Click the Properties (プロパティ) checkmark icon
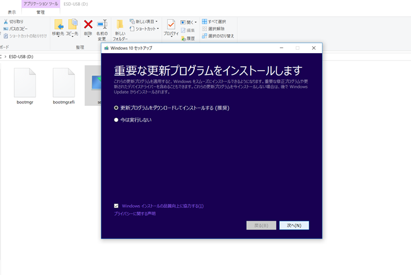The width and height of the screenshot is (411, 275). [x=171, y=25]
